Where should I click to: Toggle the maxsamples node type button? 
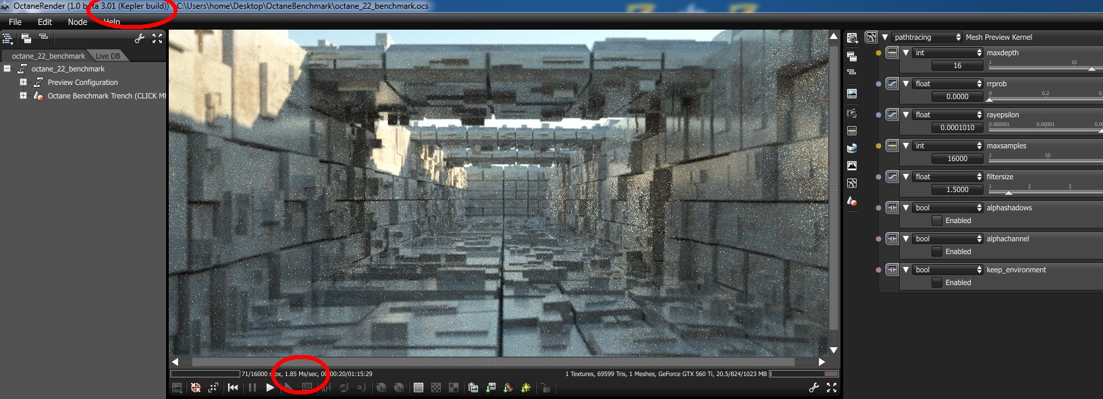[x=892, y=146]
